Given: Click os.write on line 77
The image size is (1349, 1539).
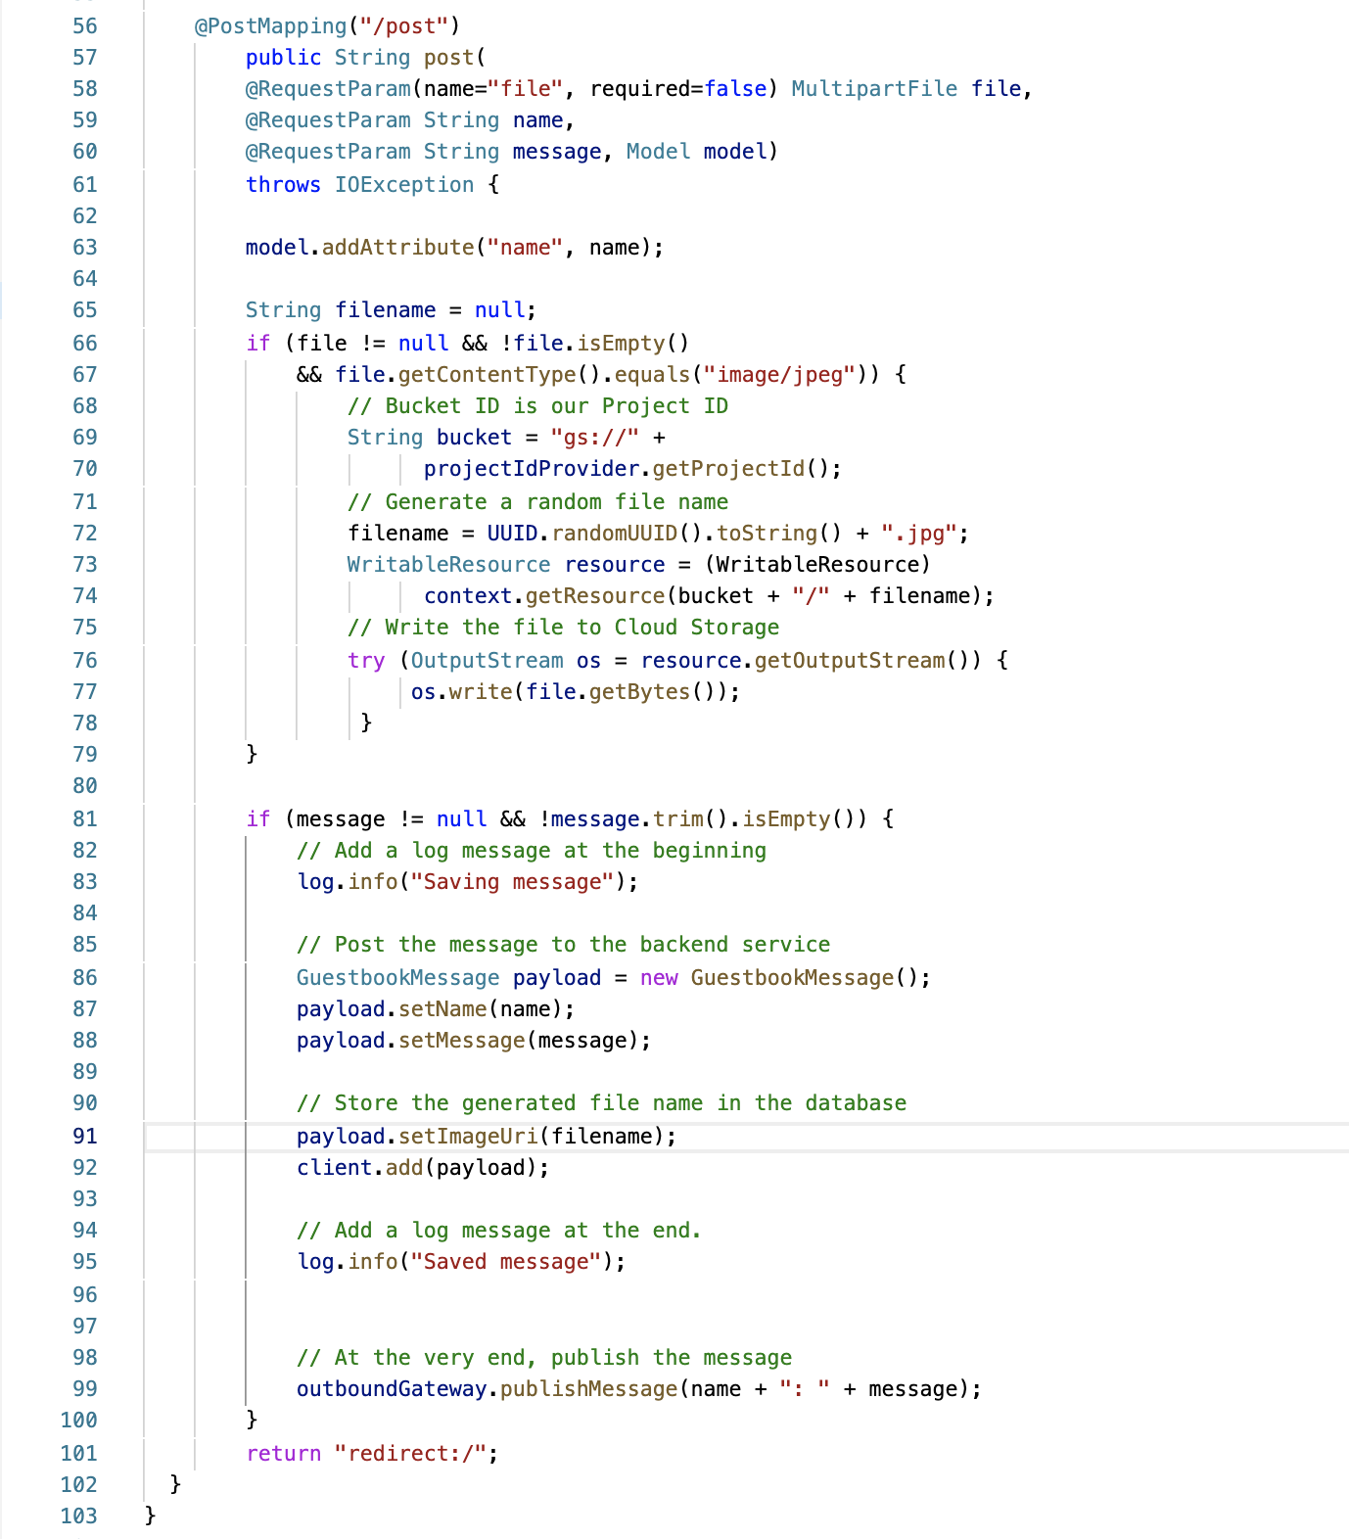Looking at the screenshot, I should point(461,691).
